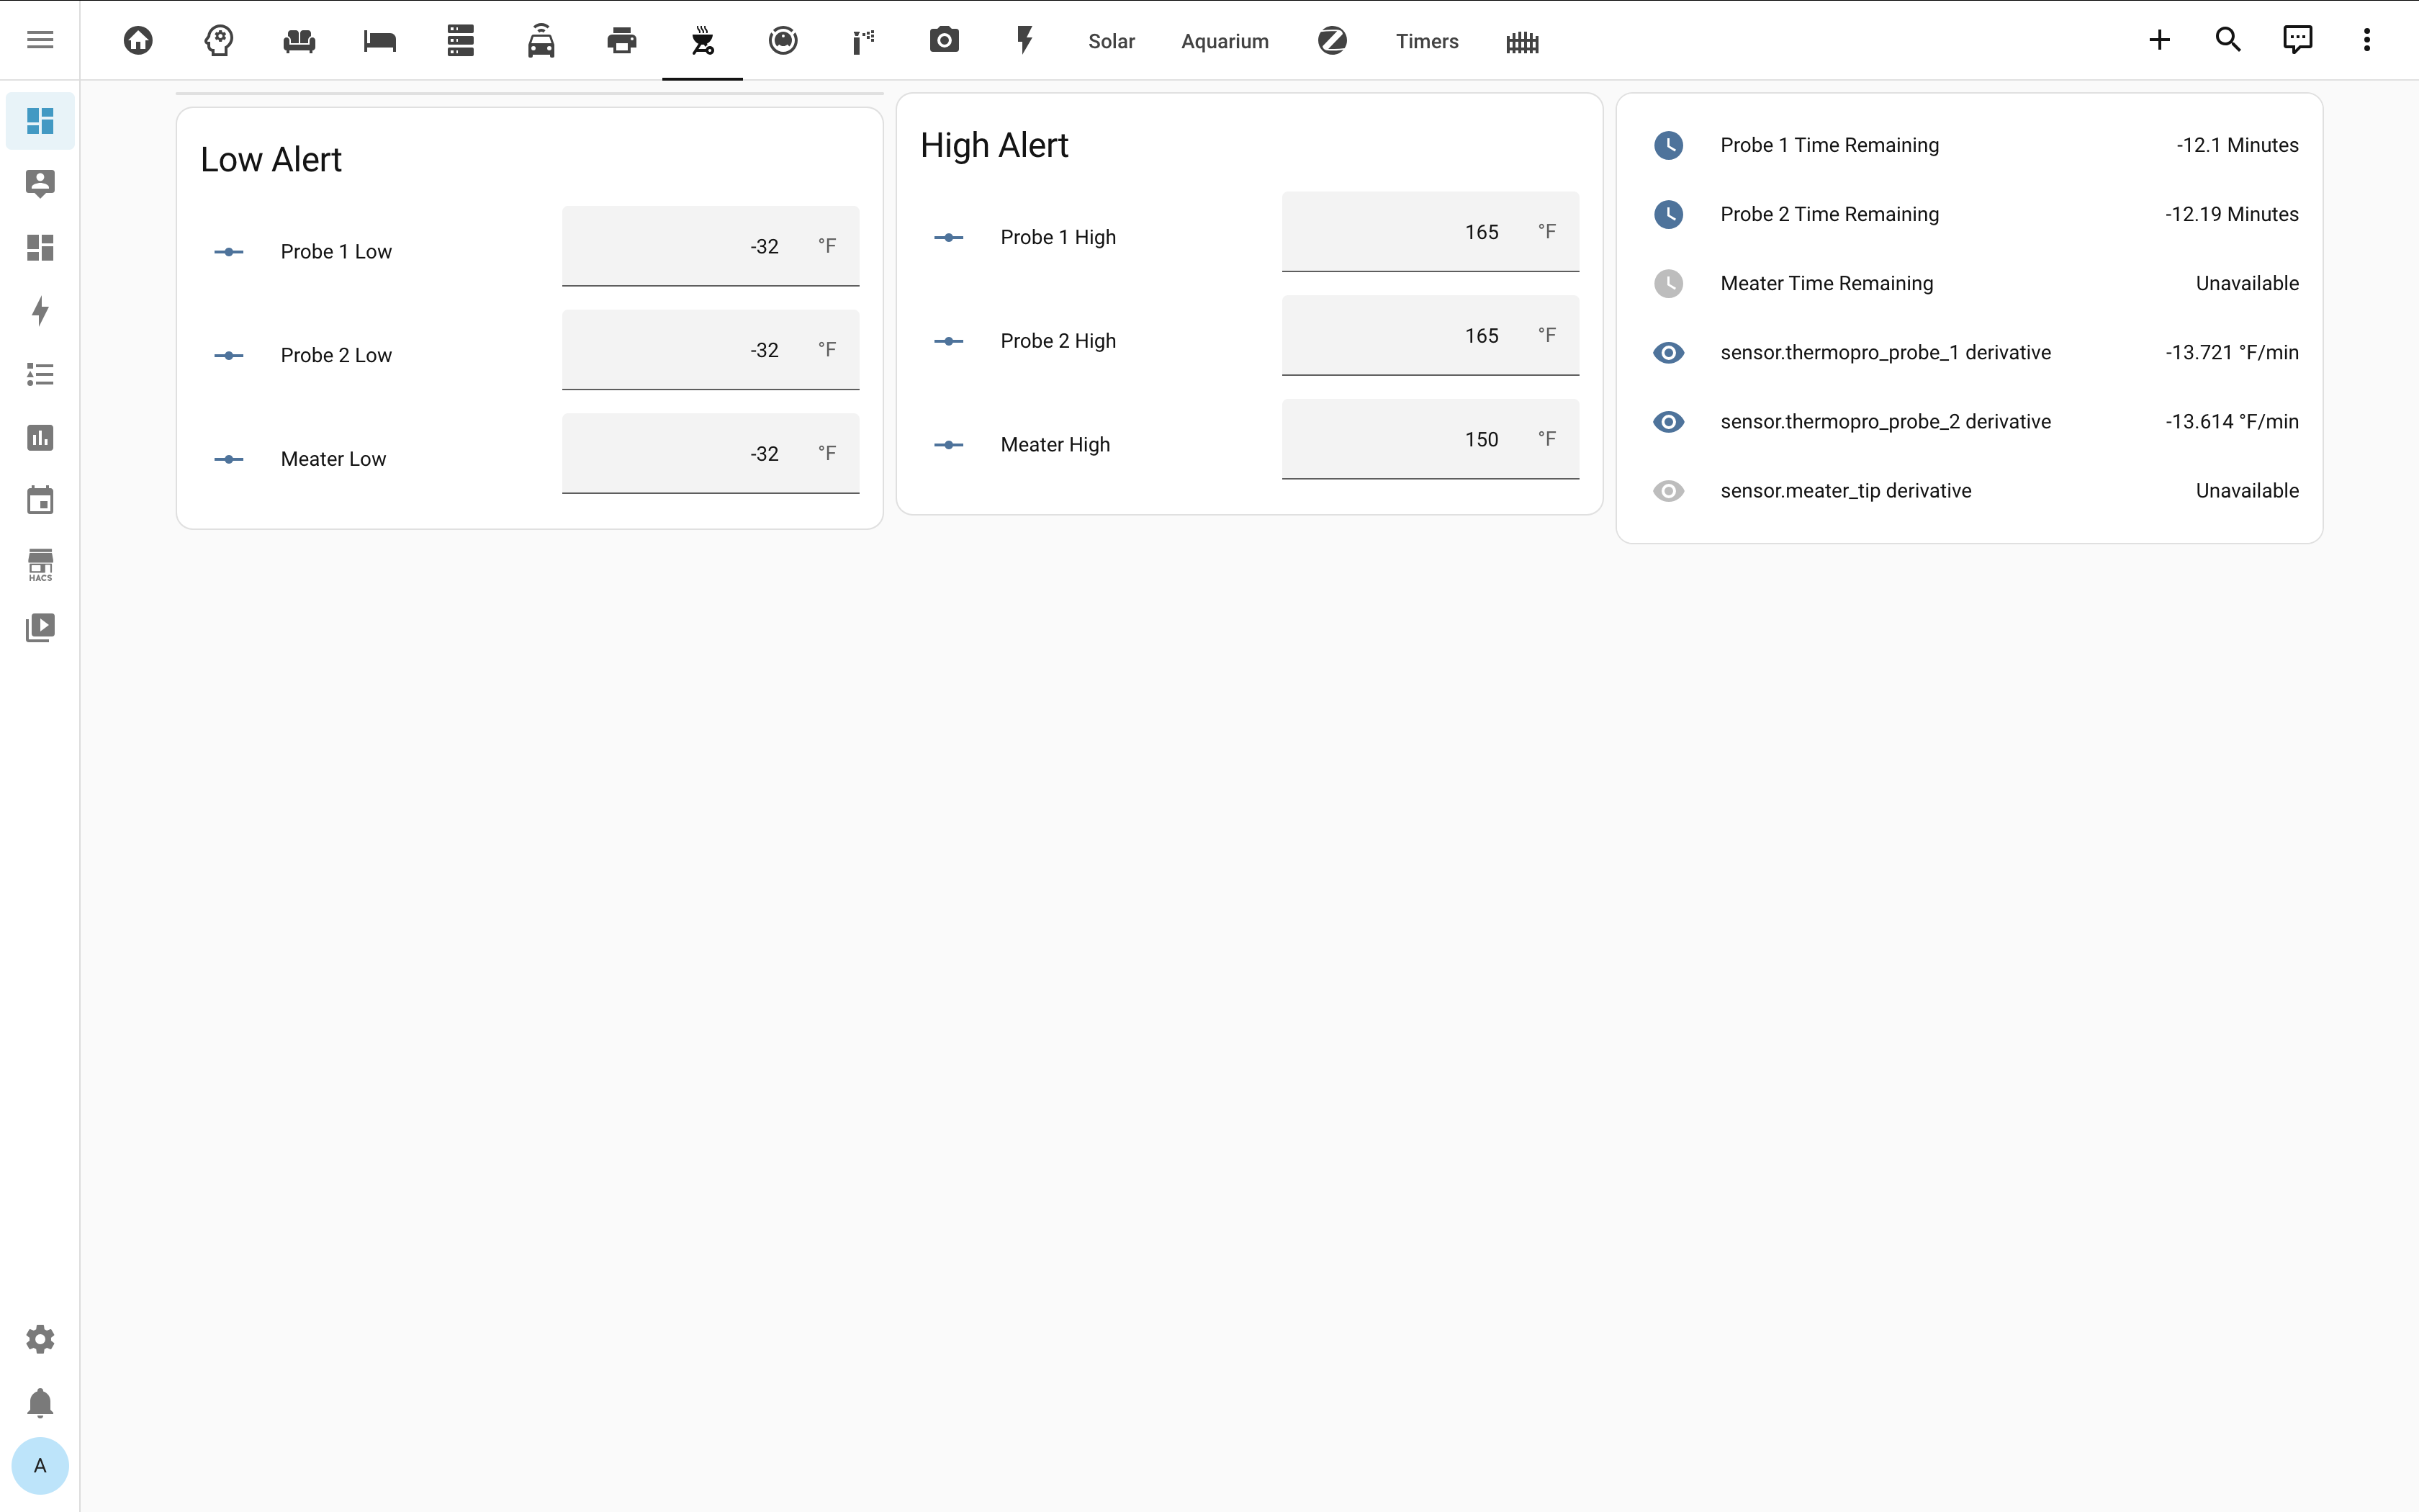Open Probe 2 Time Remaining entity
This screenshot has height=1512, width=2419.
[x=1969, y=214]
